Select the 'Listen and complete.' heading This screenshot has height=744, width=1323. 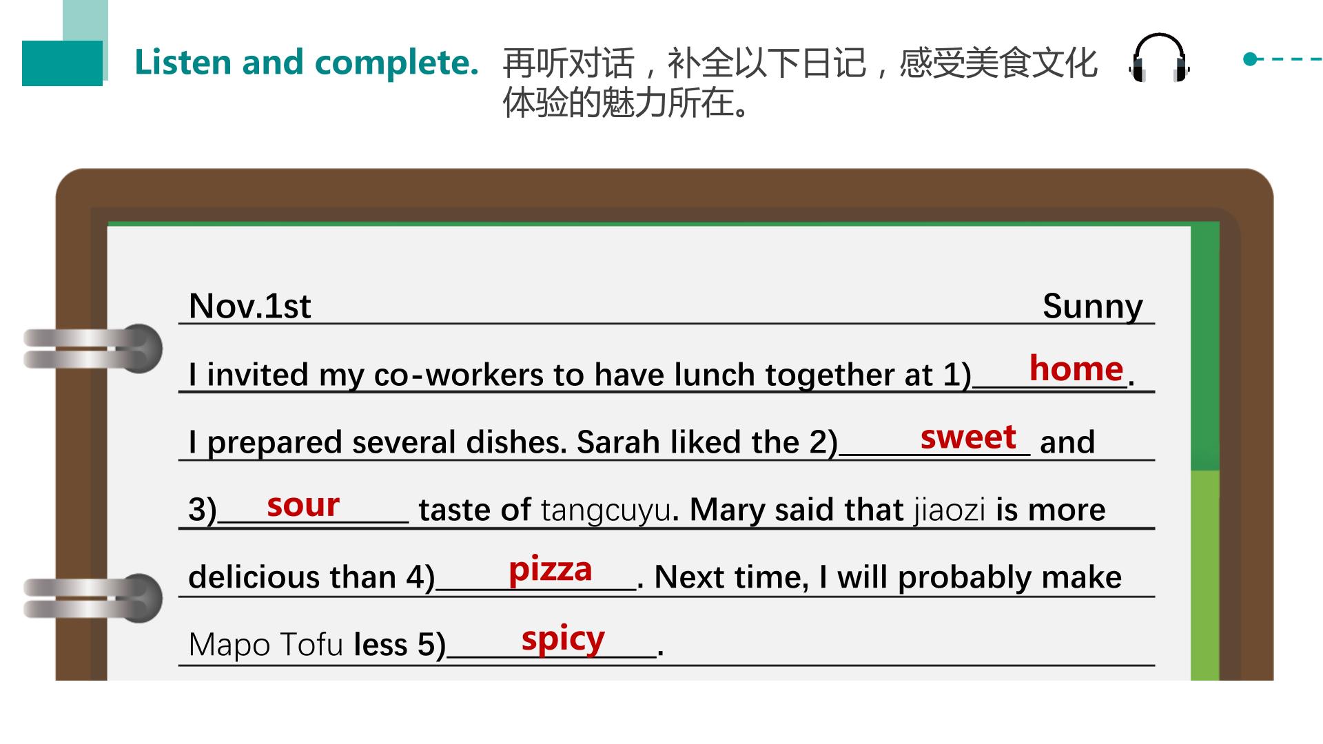click(x=307, y=62)
